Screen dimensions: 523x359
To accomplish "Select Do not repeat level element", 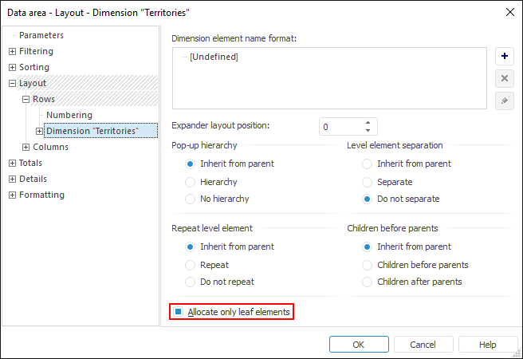I will (191, 282).
